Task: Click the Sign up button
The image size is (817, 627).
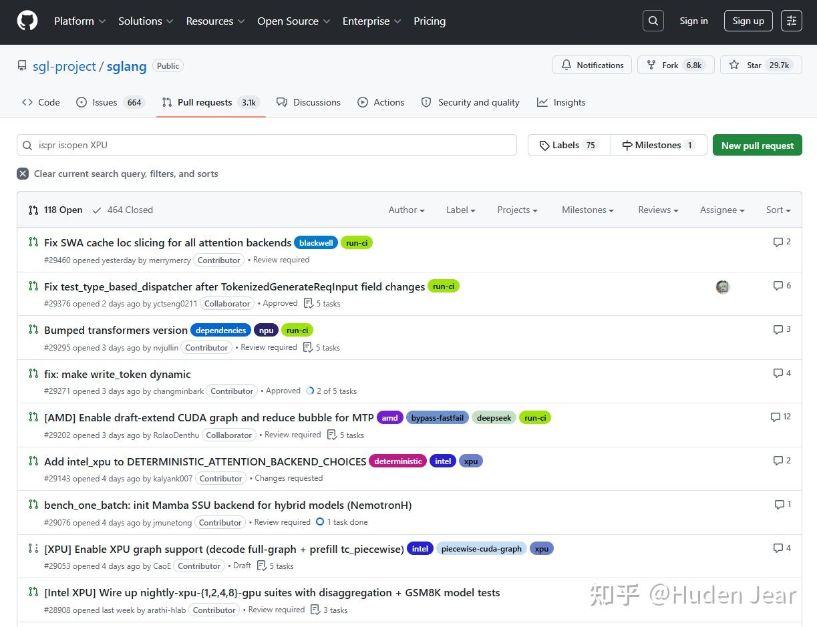Action: coord(748,21)
